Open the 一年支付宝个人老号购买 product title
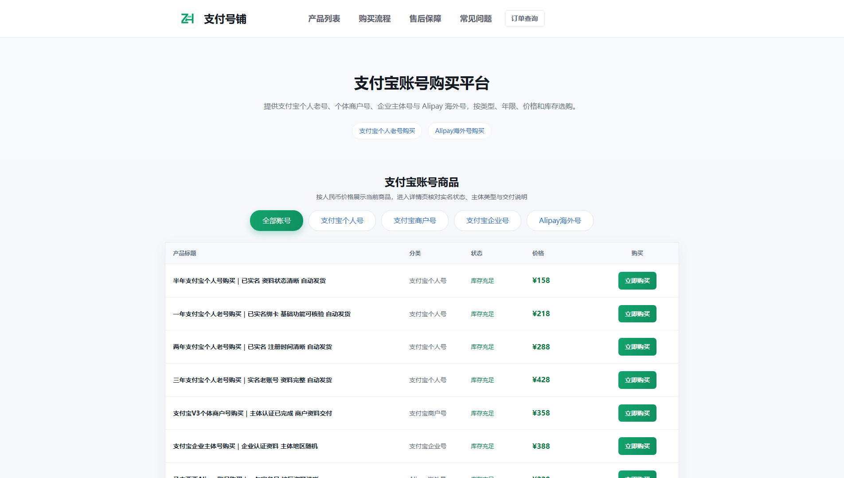The height and width of the screenshot is (478, 844). 262,314
